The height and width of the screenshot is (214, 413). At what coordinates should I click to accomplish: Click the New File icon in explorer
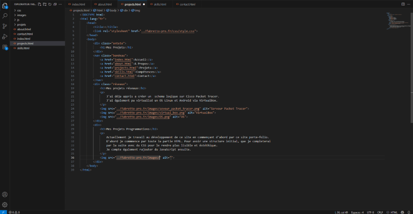[40, 4]
